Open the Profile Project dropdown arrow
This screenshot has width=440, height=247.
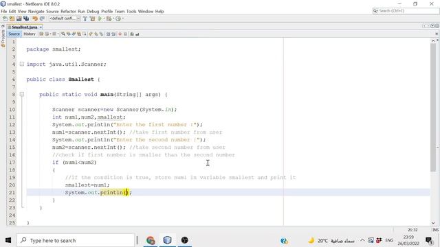click(123, 19)
